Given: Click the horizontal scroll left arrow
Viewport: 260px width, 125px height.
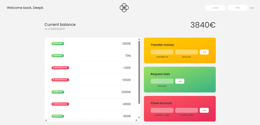Looking at the screenshot, I should click(46, 120).
